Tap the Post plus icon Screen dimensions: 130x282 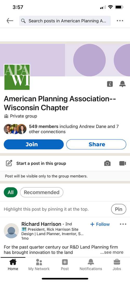click(x=65, y=262)
